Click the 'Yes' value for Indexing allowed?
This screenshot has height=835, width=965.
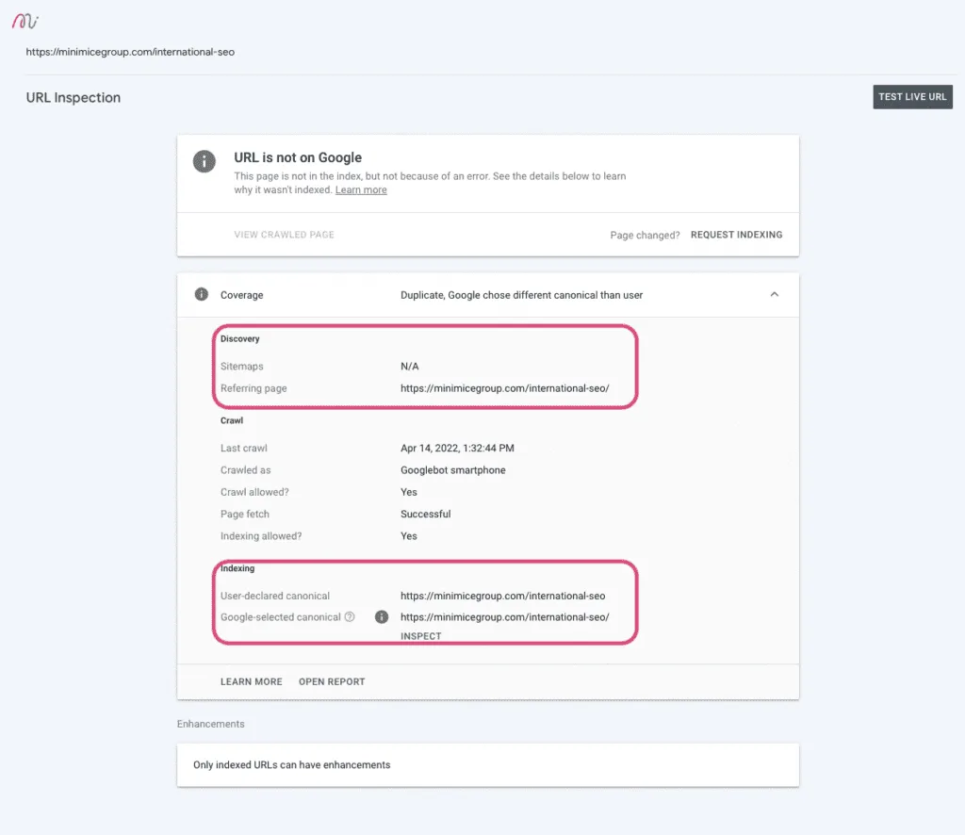click(x=409, y=536)
